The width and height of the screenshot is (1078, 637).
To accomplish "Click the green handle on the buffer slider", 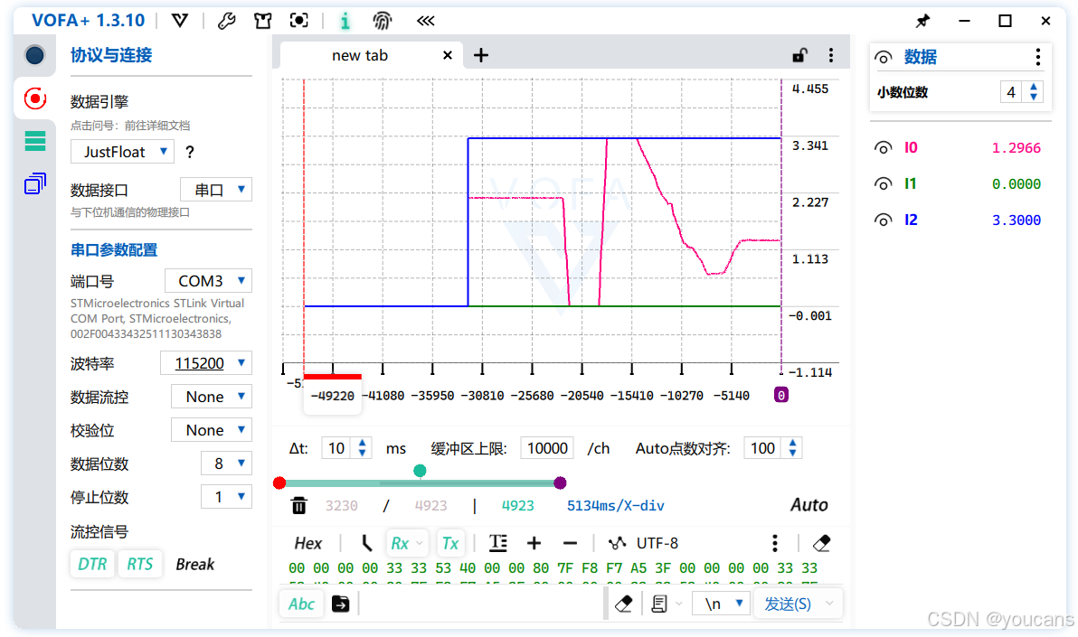I will (x=420, y=471).
